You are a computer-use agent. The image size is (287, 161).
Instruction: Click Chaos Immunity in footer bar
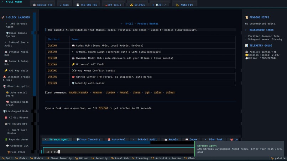click(x=59, y=158)
